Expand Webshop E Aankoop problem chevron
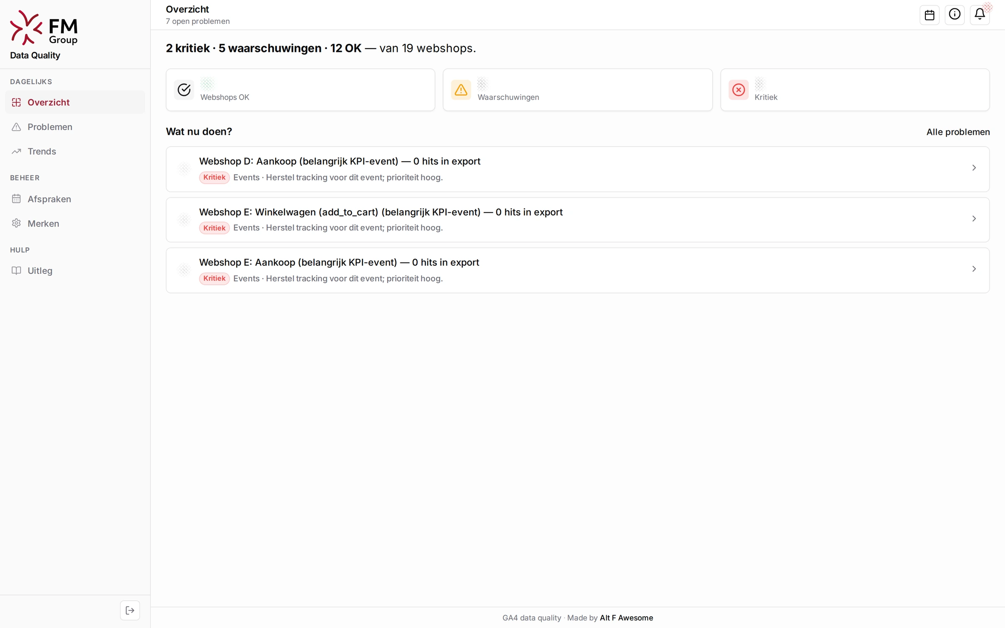This screenshot has height=628, width=1005. [x=974, y=269]
